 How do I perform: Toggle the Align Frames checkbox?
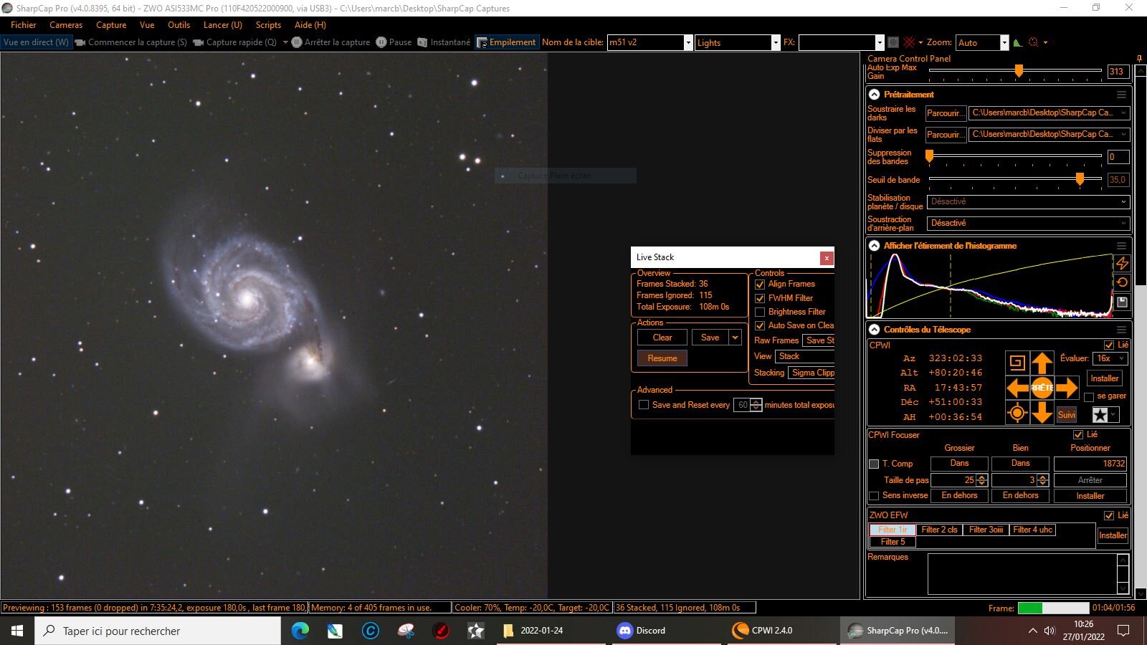(760, 285)
